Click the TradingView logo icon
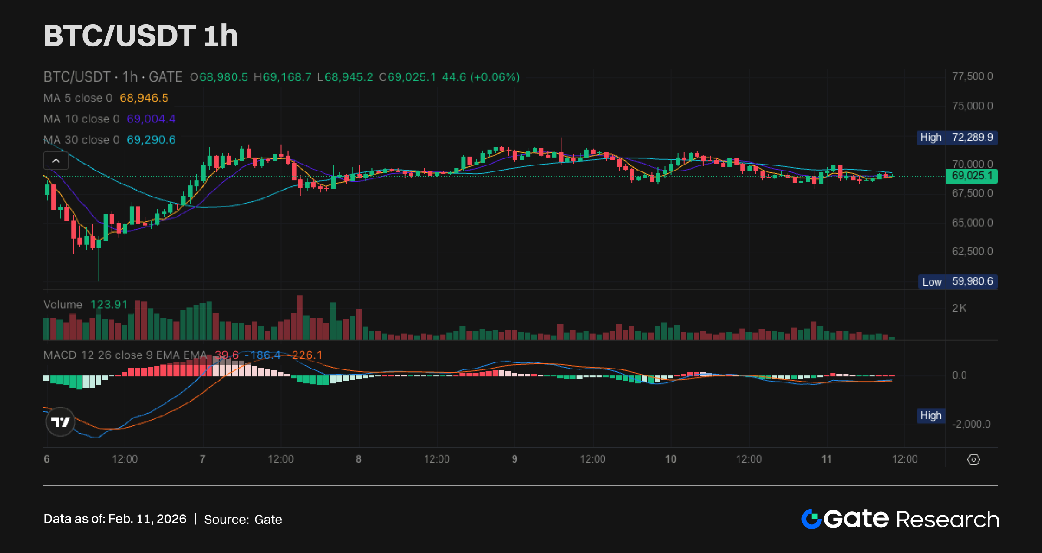 pyautogui.click(x=60, y=421)
